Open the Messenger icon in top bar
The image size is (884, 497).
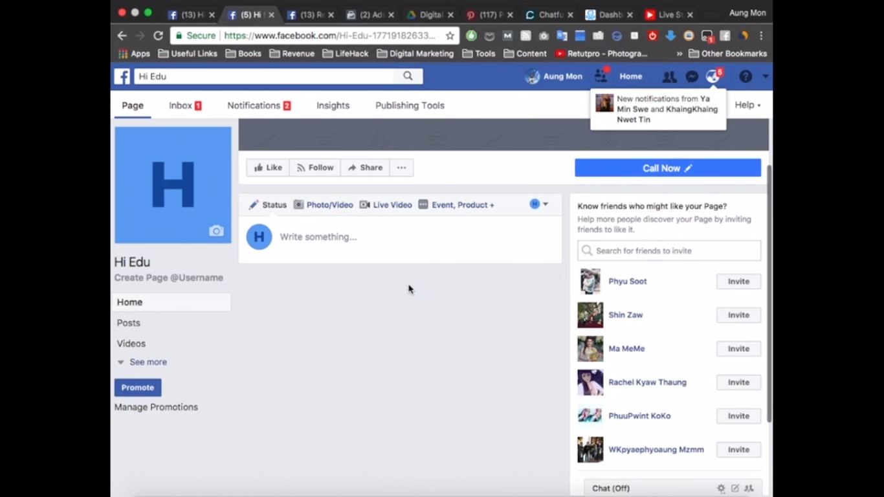click(x=692, y=76)
